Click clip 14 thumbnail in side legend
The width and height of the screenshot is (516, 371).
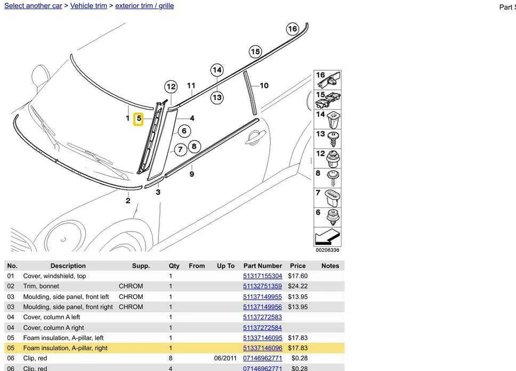click(x=327, y=119)
